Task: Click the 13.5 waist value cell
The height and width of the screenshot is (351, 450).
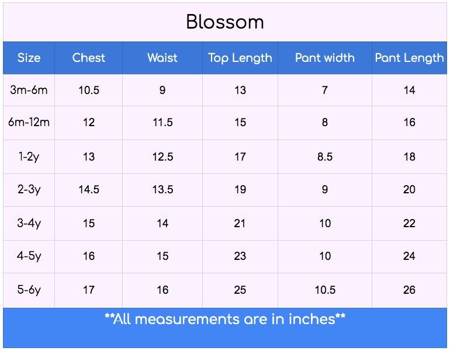Action: [x=162, y=189]
